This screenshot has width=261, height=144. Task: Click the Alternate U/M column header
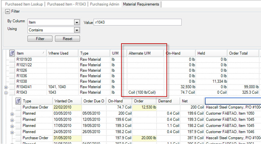[x=140, y=53]
